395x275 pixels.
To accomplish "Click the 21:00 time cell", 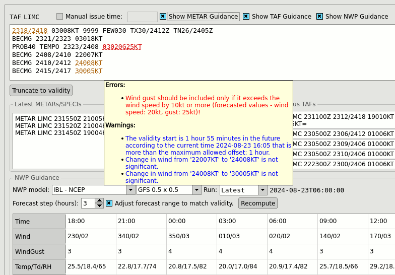I will pos(141,221).
